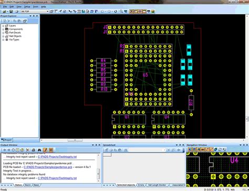
Task: Switch to the Macro tab in Output Window
Action: (28, 185)
